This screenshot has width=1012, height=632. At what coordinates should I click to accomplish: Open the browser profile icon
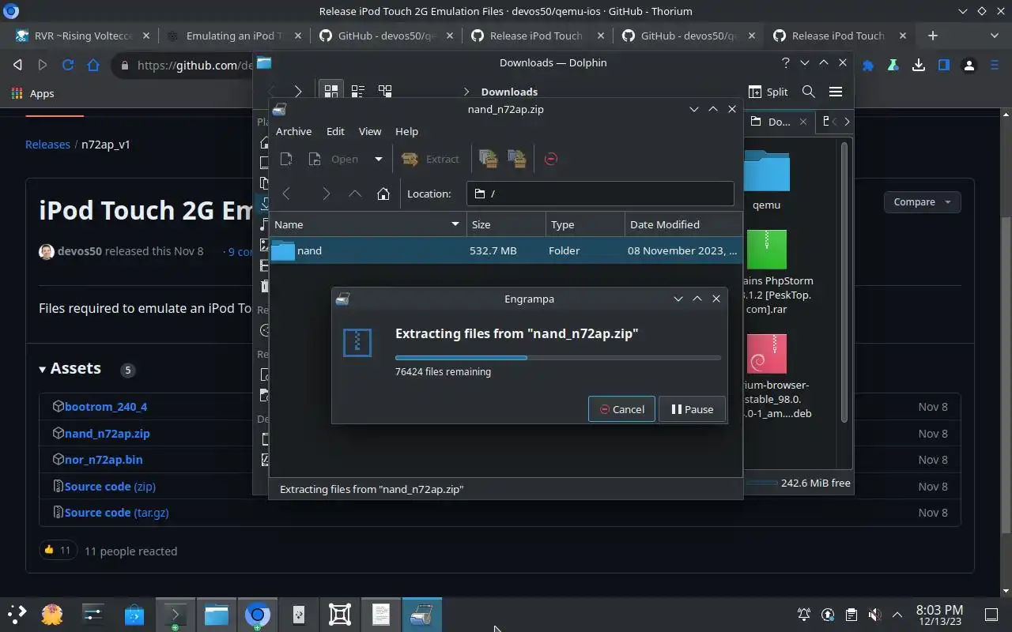click(969, 66)
